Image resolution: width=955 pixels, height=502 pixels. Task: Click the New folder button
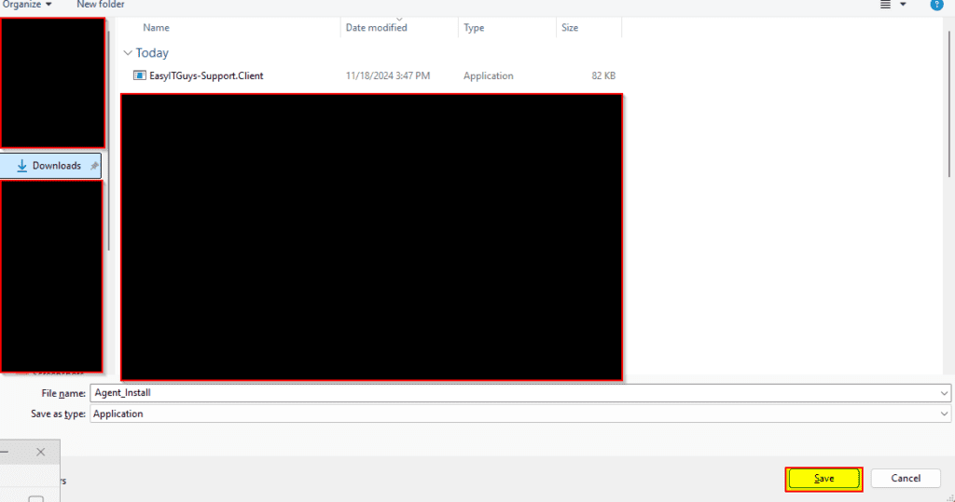click(101, 5)
